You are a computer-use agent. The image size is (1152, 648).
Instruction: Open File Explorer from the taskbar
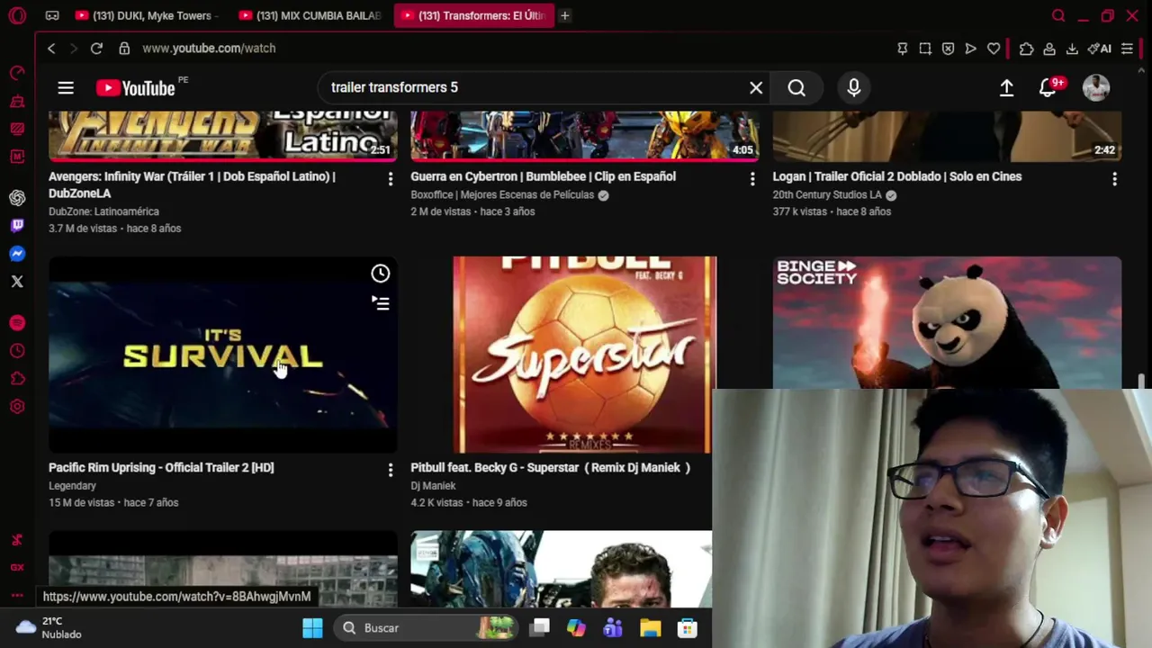pyautogui.click(x=650, y=628)
